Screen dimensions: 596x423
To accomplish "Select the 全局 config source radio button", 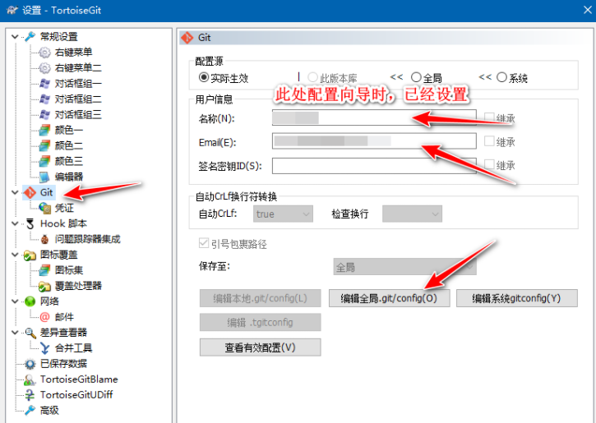I will [x=416, y=77].
